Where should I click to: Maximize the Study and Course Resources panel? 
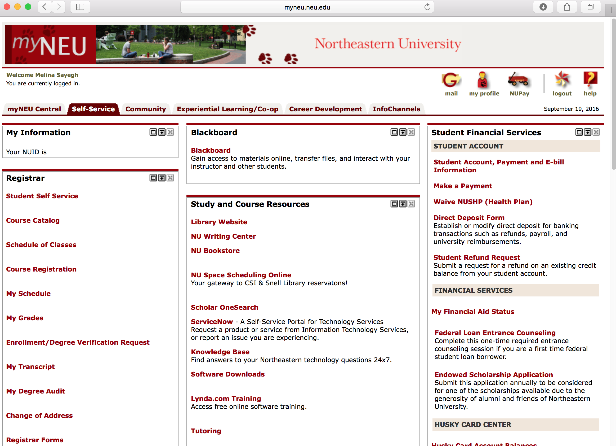click(394, 204)
